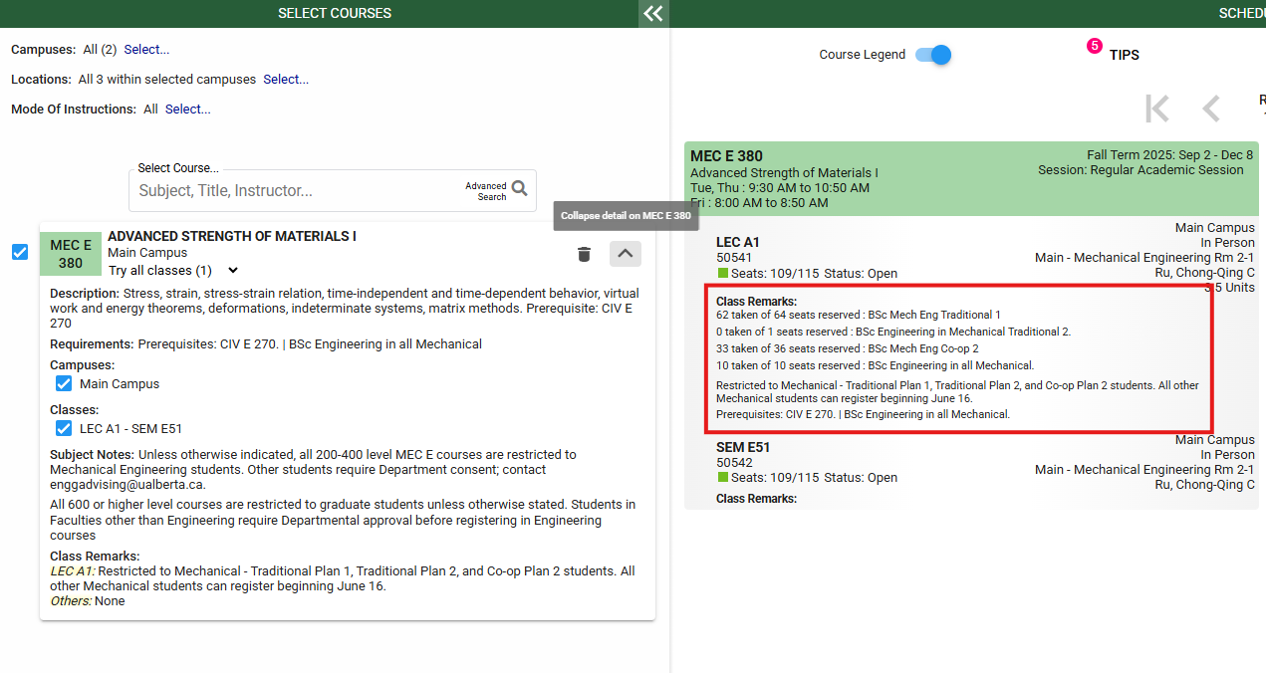Image resolution: width=1266 pixels, height=673 pixels.
Task: Open the TIPS section
Action: coord(1124,55)
